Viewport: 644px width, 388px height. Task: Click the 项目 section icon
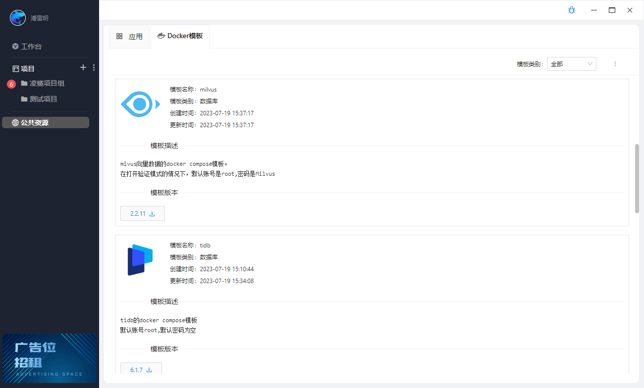click(x=15, y=69)
